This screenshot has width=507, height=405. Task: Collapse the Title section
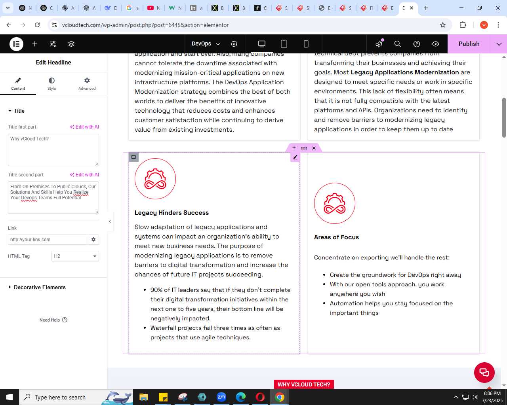click(16, 111)
